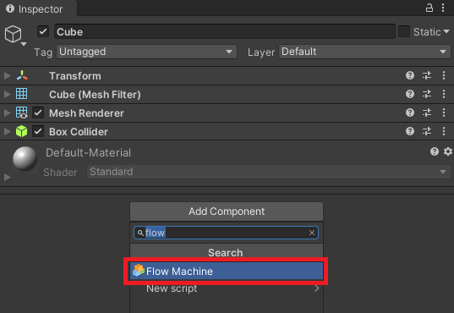Open the Cube object icon picker

15,36
